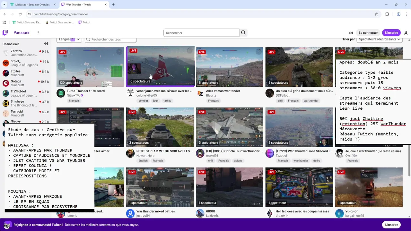Click the avions tag under oraxel91
This screenshot has height=231, width=411.
point(238,161)
